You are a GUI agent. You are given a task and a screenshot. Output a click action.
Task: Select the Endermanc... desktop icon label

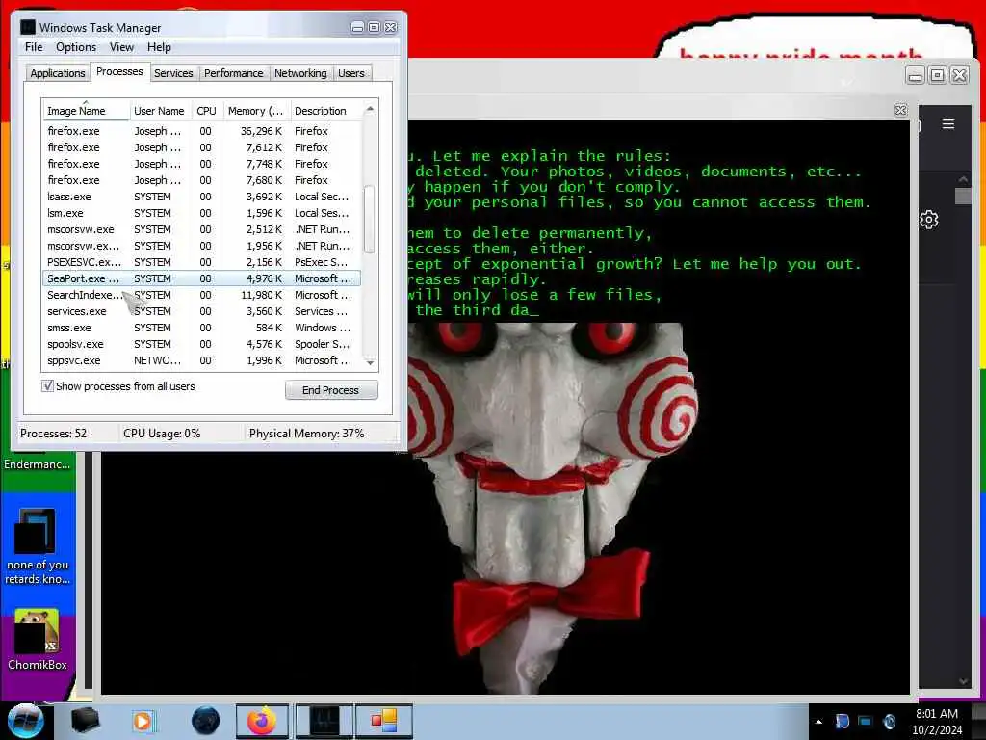point(37,464)
